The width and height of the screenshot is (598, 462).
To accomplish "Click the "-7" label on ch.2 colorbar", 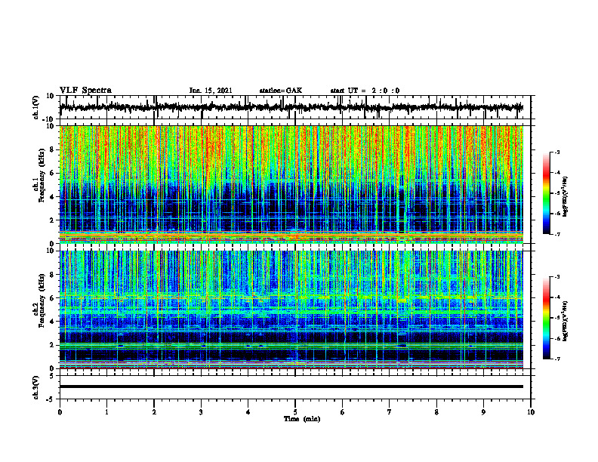I will click(x=557, y=359).
